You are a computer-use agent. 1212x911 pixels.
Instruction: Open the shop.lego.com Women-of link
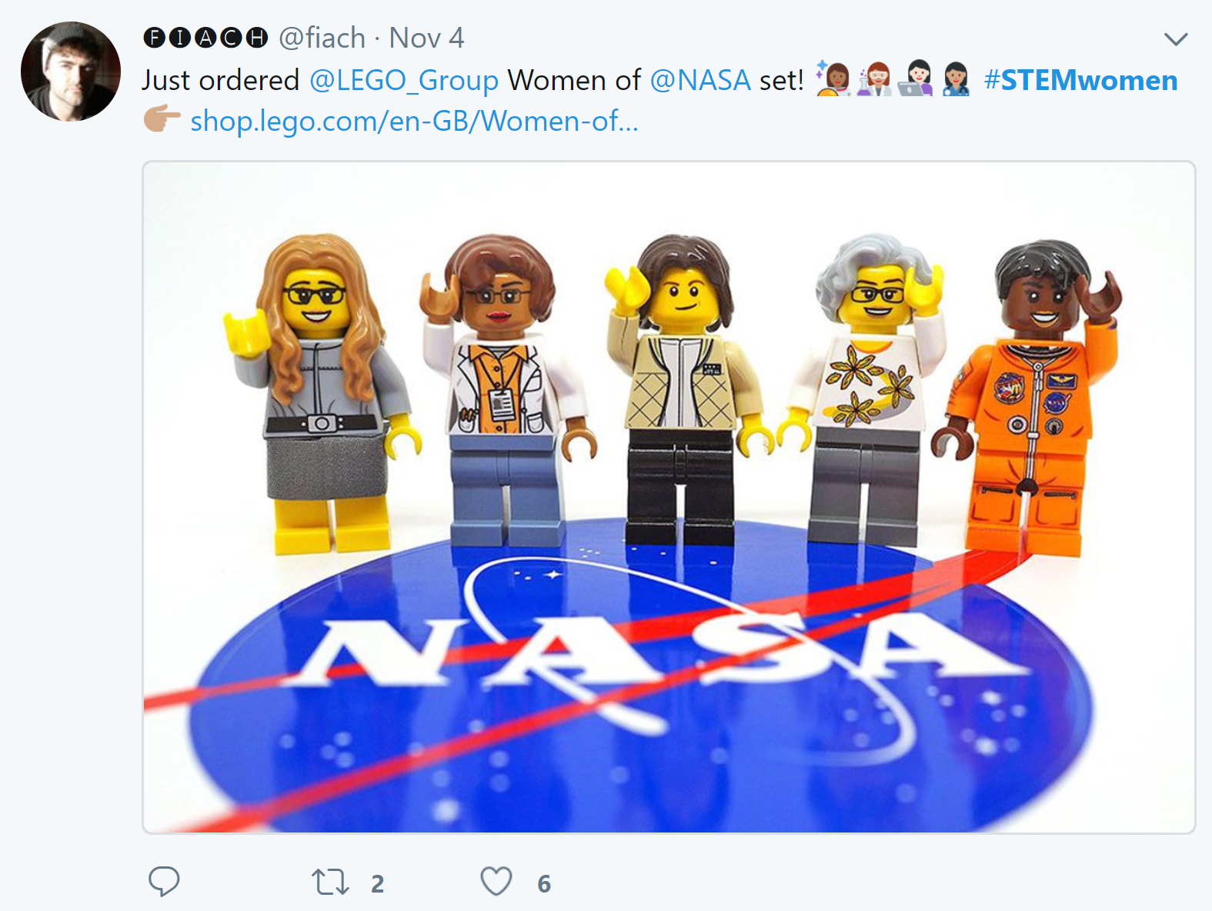tap(414, 121)
